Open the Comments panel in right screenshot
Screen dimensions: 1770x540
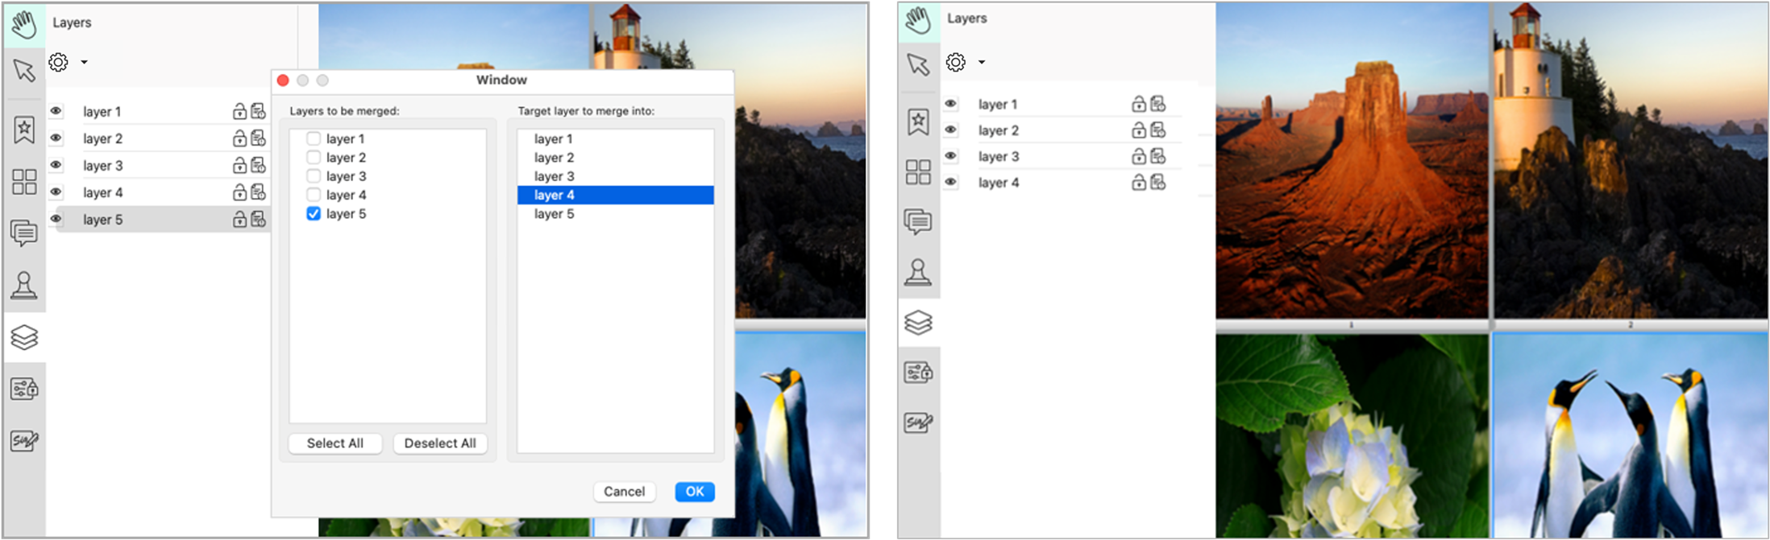click(x=918, y=221)
